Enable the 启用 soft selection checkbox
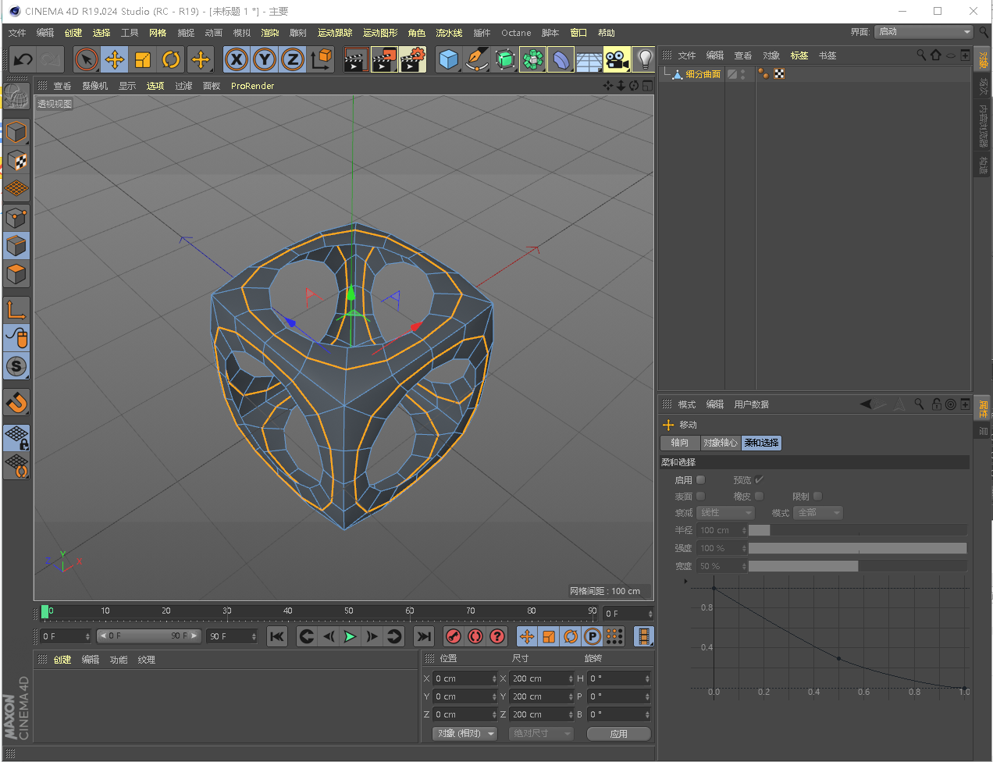The width and height of the screenshot is (993, 762). [x=700, y=480]
